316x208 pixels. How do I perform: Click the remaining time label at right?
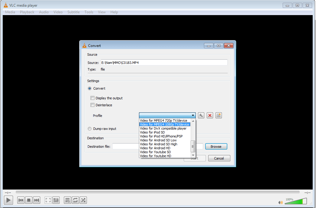[x=307, y=193]
